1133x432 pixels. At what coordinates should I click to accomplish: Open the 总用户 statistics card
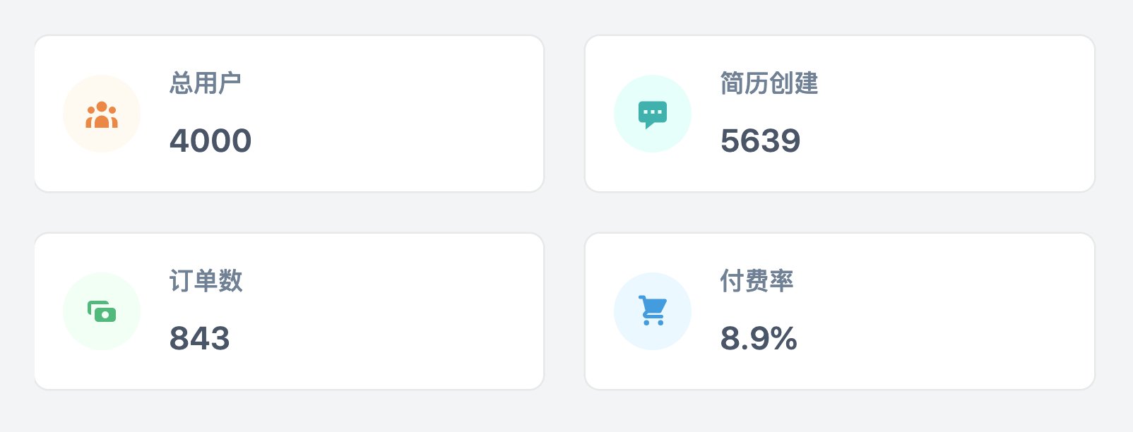[x=288, y=113]
